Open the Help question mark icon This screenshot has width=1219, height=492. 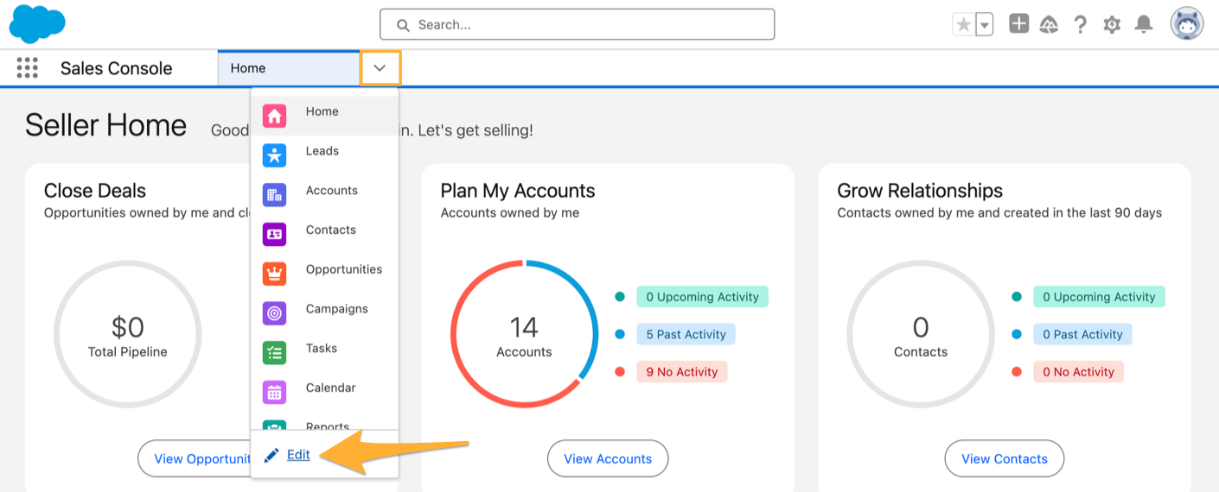click(1080, 24)
